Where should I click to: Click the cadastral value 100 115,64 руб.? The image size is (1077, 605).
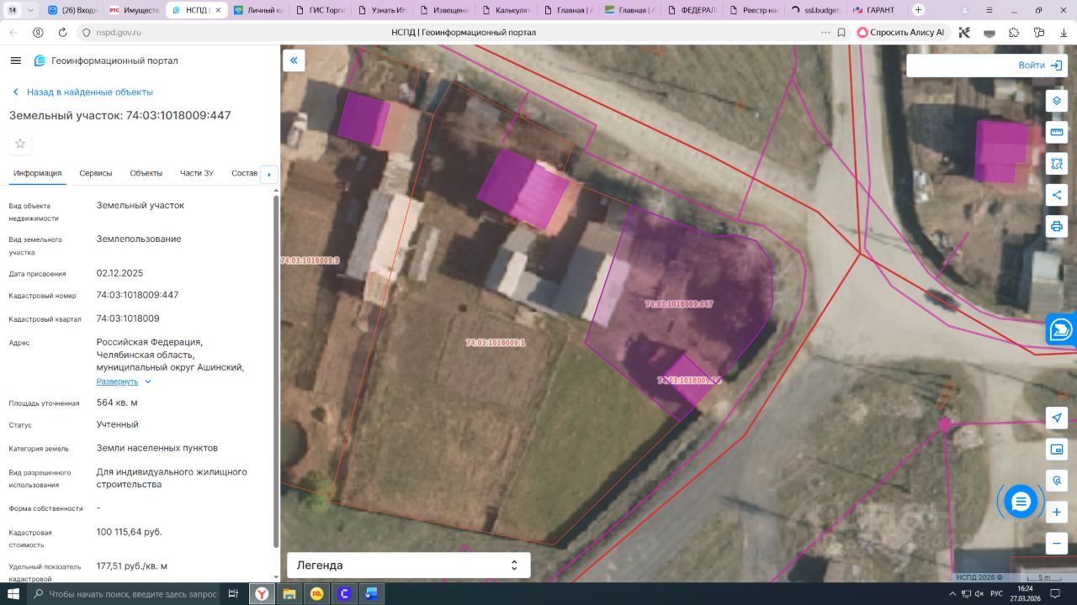130,532
